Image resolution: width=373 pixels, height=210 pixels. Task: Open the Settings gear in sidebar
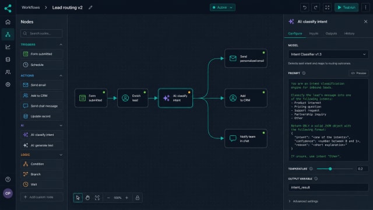click(x=8, y=84)
